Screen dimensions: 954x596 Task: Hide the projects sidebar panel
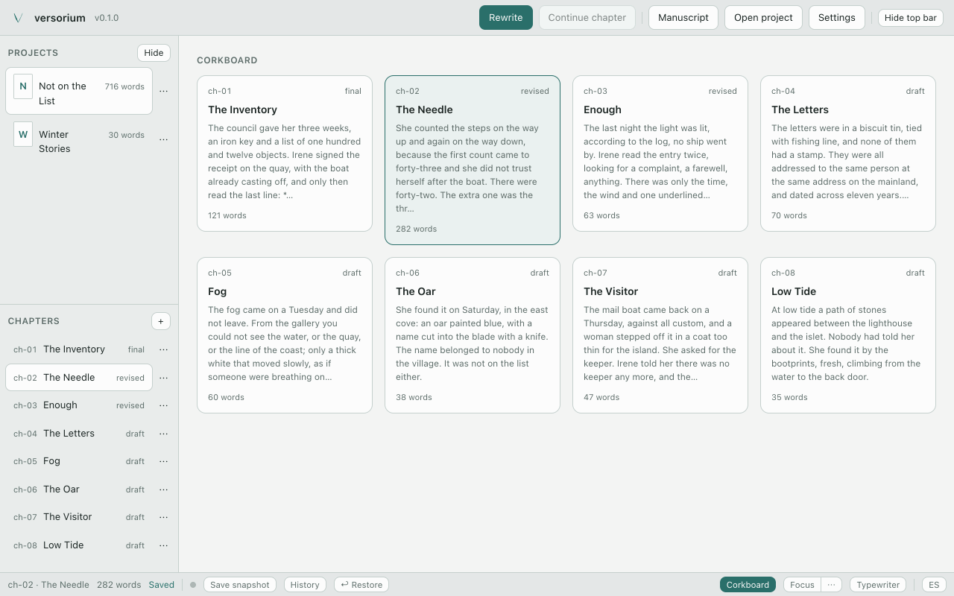pyautogui.click(x=154, y=53)
